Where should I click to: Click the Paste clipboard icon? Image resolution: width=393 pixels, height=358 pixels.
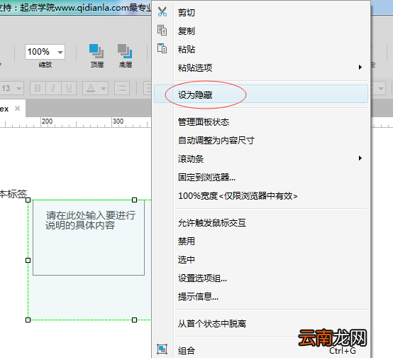tap(162, 48)
